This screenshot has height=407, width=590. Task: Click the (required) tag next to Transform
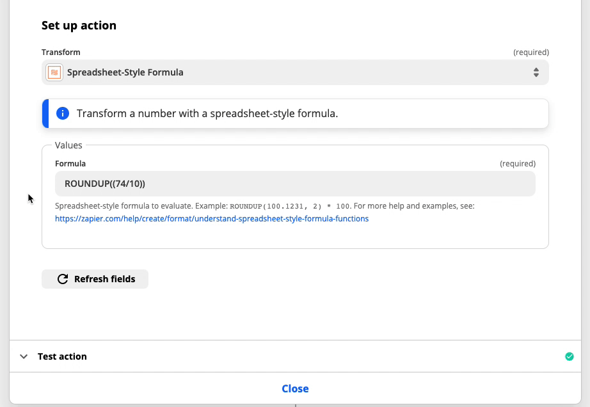(531, 52)
